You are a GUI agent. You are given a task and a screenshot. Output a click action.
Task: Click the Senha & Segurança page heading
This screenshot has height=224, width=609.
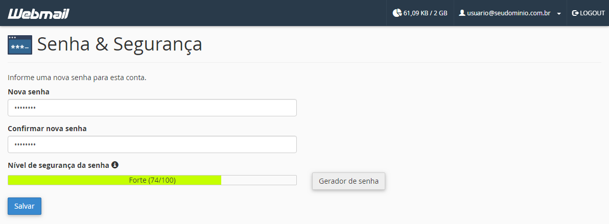point(120,44)
